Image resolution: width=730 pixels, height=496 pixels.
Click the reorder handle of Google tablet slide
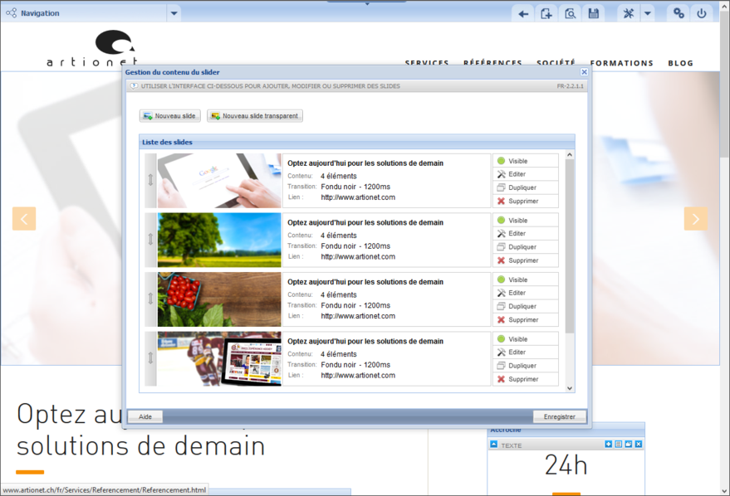pyautogui.click(x=150, y=180)
